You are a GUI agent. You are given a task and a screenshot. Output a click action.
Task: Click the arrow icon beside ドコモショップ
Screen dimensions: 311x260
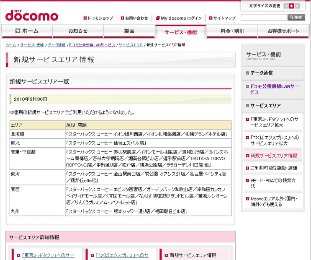tap(85, 18)
